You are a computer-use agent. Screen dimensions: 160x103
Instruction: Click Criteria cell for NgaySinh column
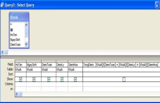(x=34, y=84)
